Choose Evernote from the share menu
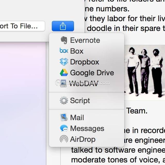 85,40
